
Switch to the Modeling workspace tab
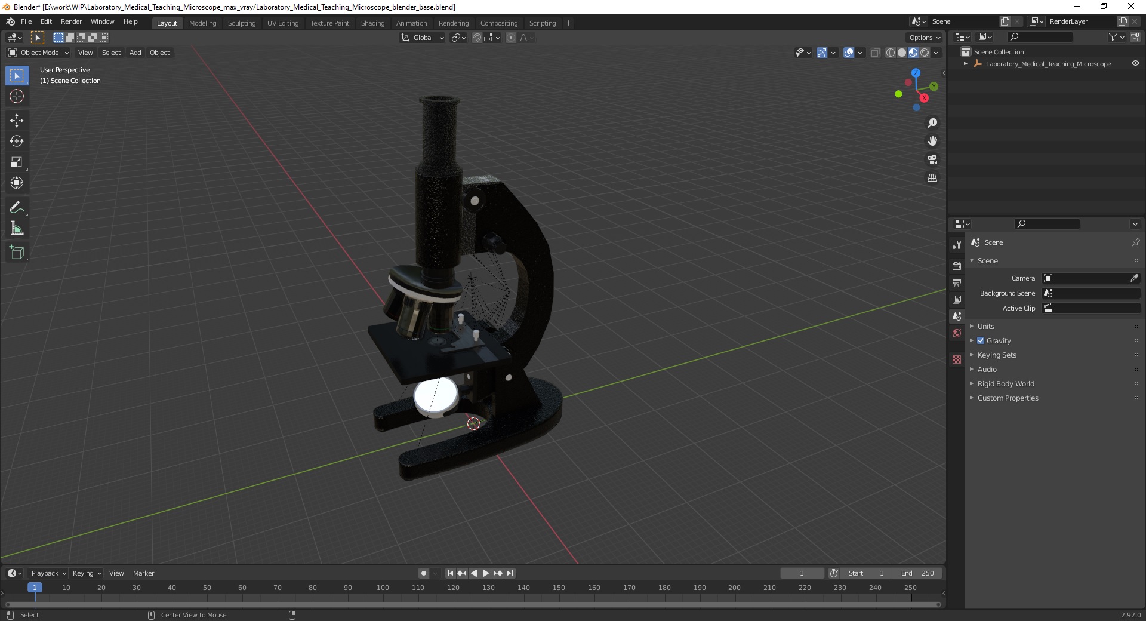click(202, 23)
